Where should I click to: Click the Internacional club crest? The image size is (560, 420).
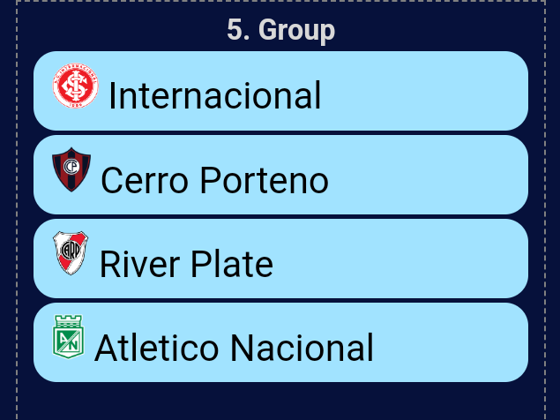point(75,86)
